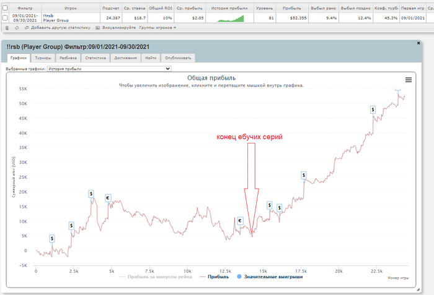Viewport: 434px width, 295px height.
Task: Click 'Добавить другую статистику' button
Action: [x=61, y=28]
